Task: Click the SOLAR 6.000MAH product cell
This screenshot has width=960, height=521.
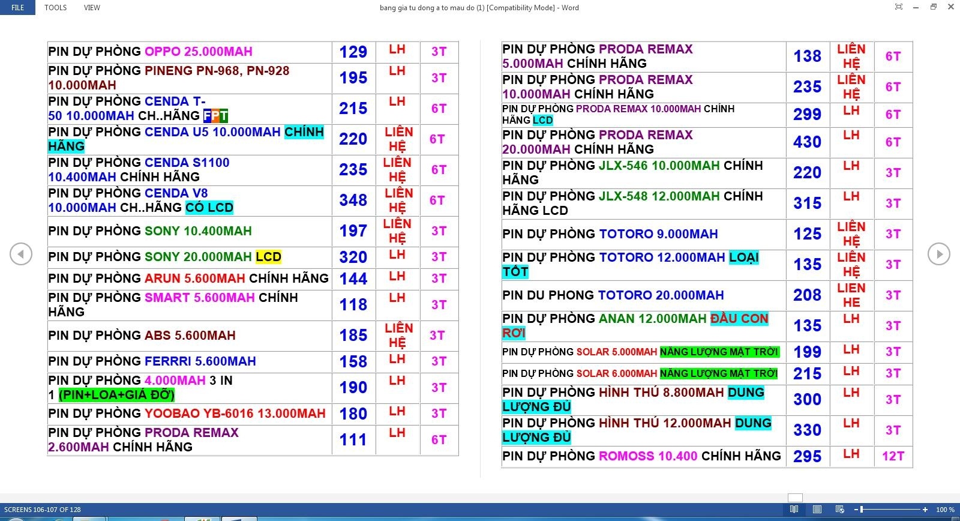Action: (x=644, y=373)
